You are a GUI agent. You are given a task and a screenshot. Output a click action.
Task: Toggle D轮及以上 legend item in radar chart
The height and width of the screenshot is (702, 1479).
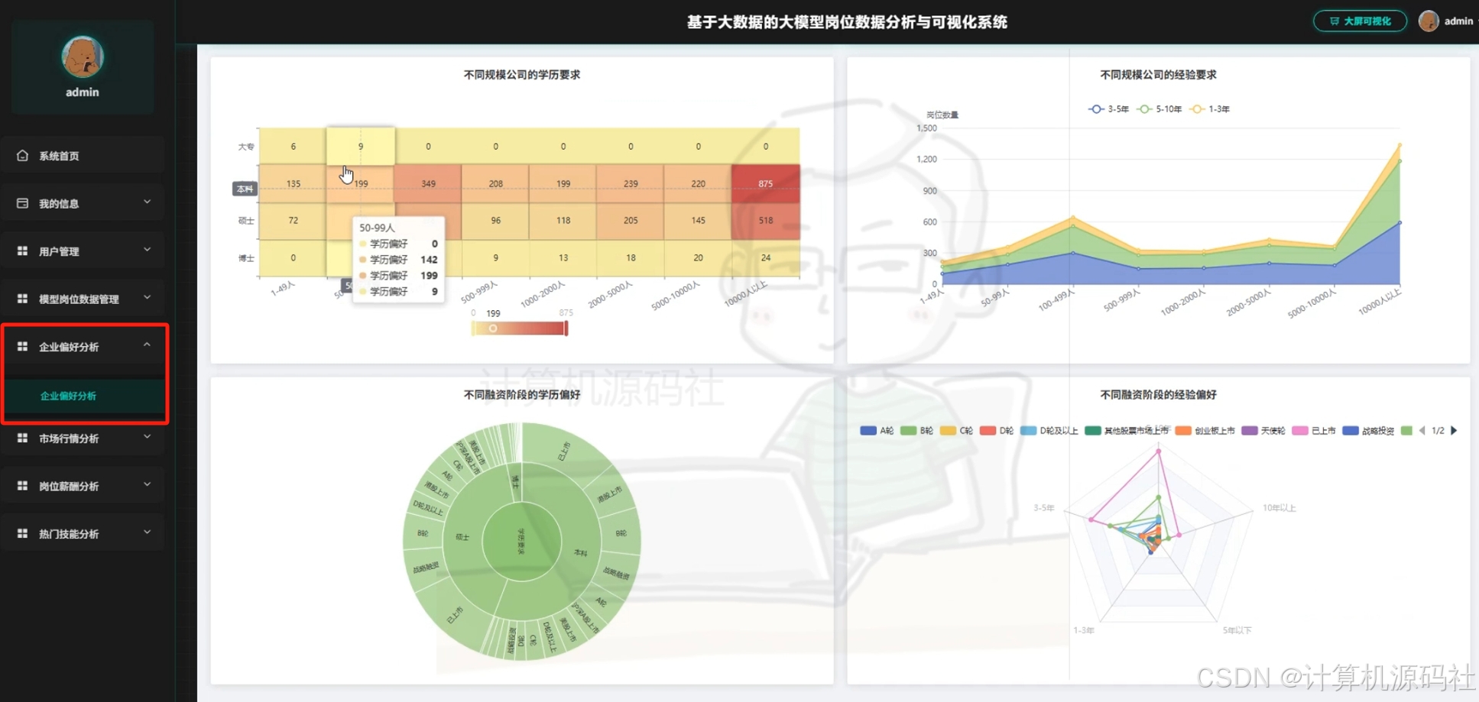[x=1049, y=431]
